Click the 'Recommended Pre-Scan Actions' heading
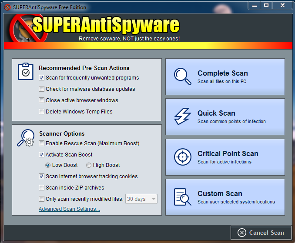The image size is (295, 243). pos(84,68)
